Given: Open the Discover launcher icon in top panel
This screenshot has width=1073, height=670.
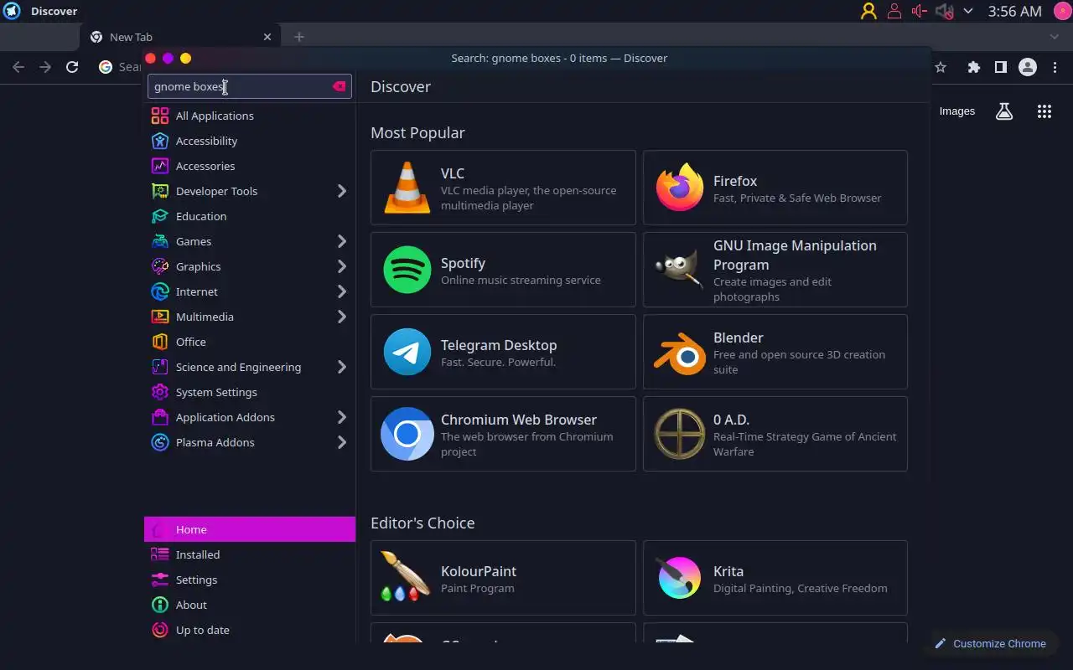Looking at the screenshot, I should coord(12,11).
